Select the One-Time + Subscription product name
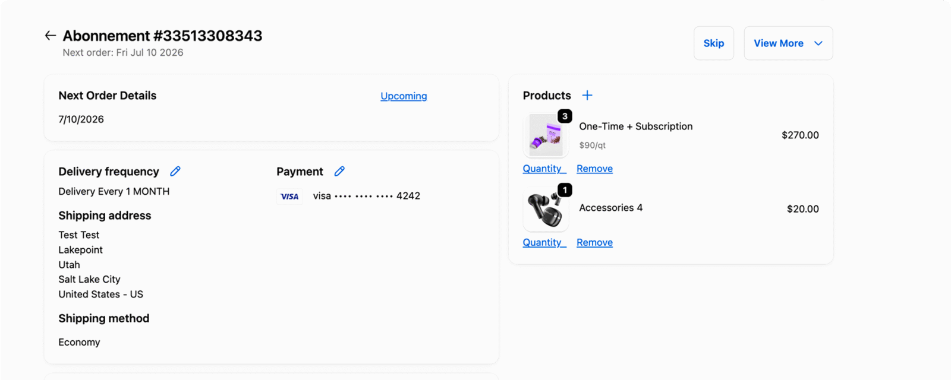 point(636,126)
